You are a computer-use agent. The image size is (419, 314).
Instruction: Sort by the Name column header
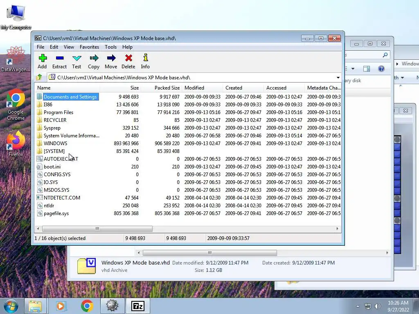click(x=68, y=88)
